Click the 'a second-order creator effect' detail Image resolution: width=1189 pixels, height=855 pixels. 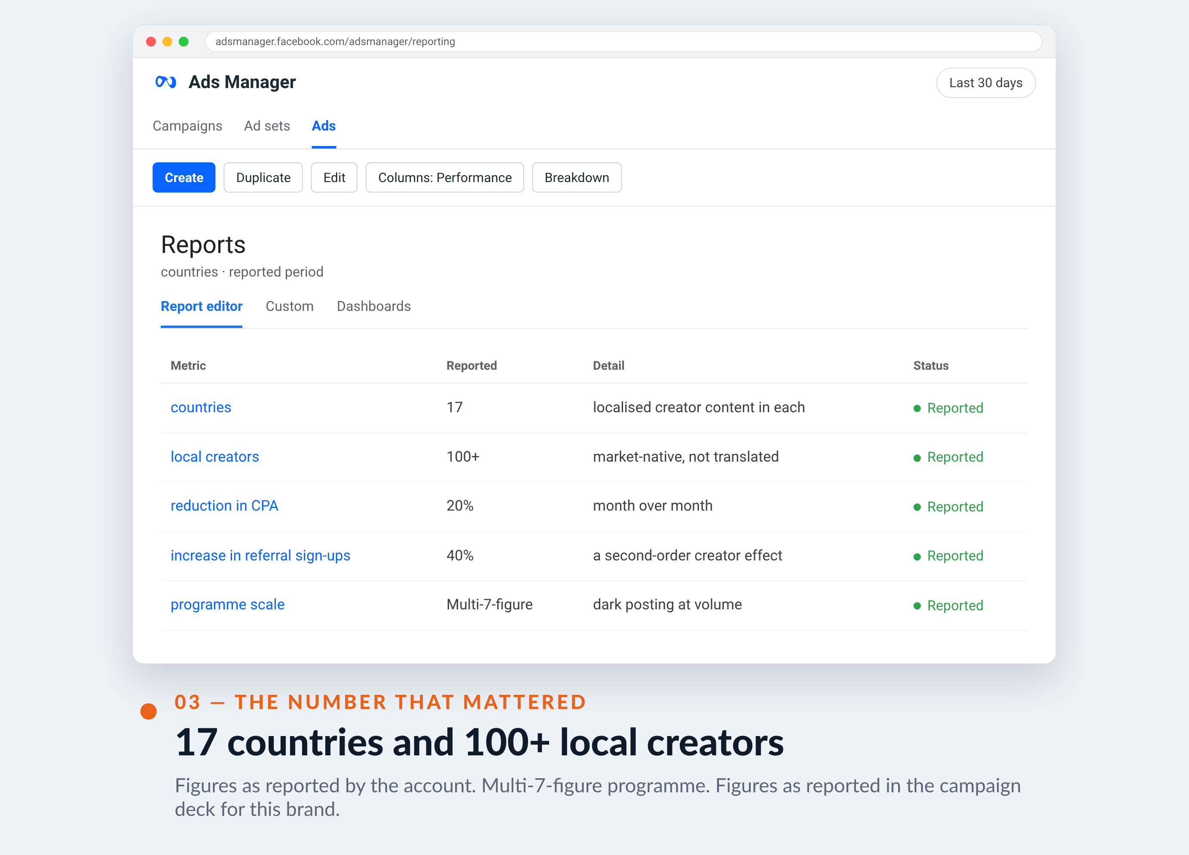(687, 555)
